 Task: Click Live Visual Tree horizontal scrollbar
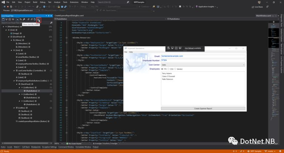click(x=26, y=143)
